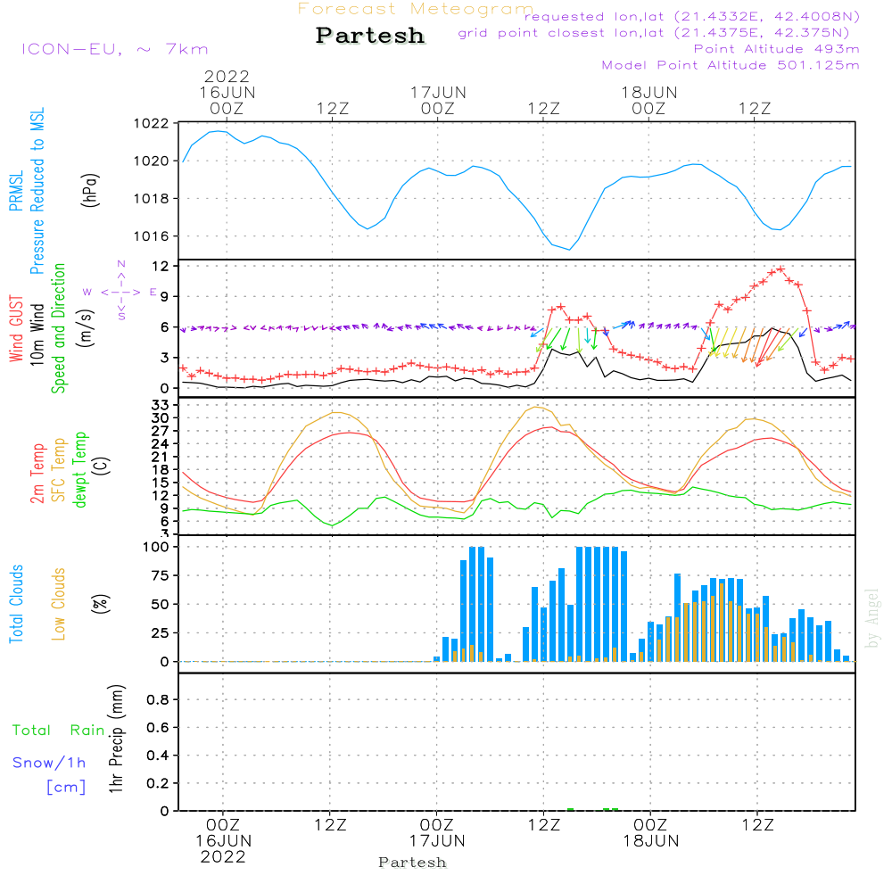Image resolution: width=892 pixels, height=892 pixels.
Task: Click the '2022' year above the top axis
Action: point(227,76)
